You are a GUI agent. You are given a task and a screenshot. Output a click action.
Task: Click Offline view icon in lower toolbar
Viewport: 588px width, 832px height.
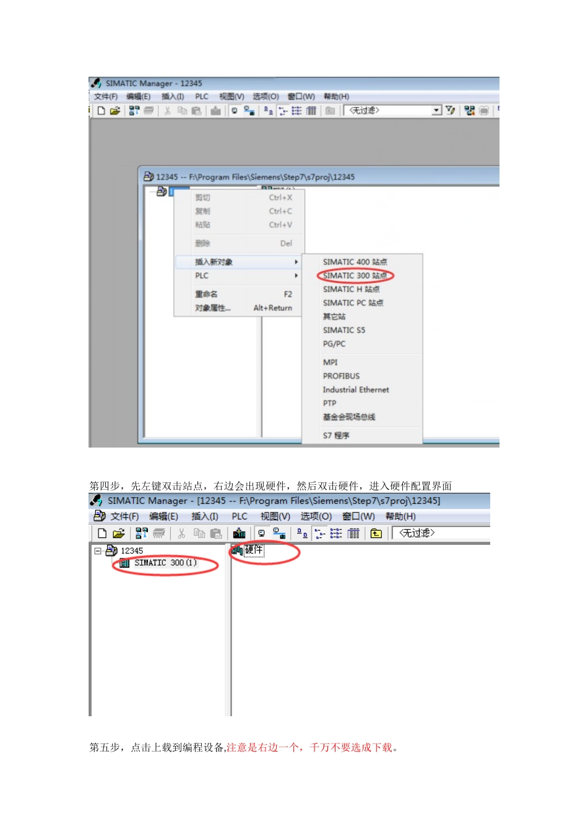(262, 533)
